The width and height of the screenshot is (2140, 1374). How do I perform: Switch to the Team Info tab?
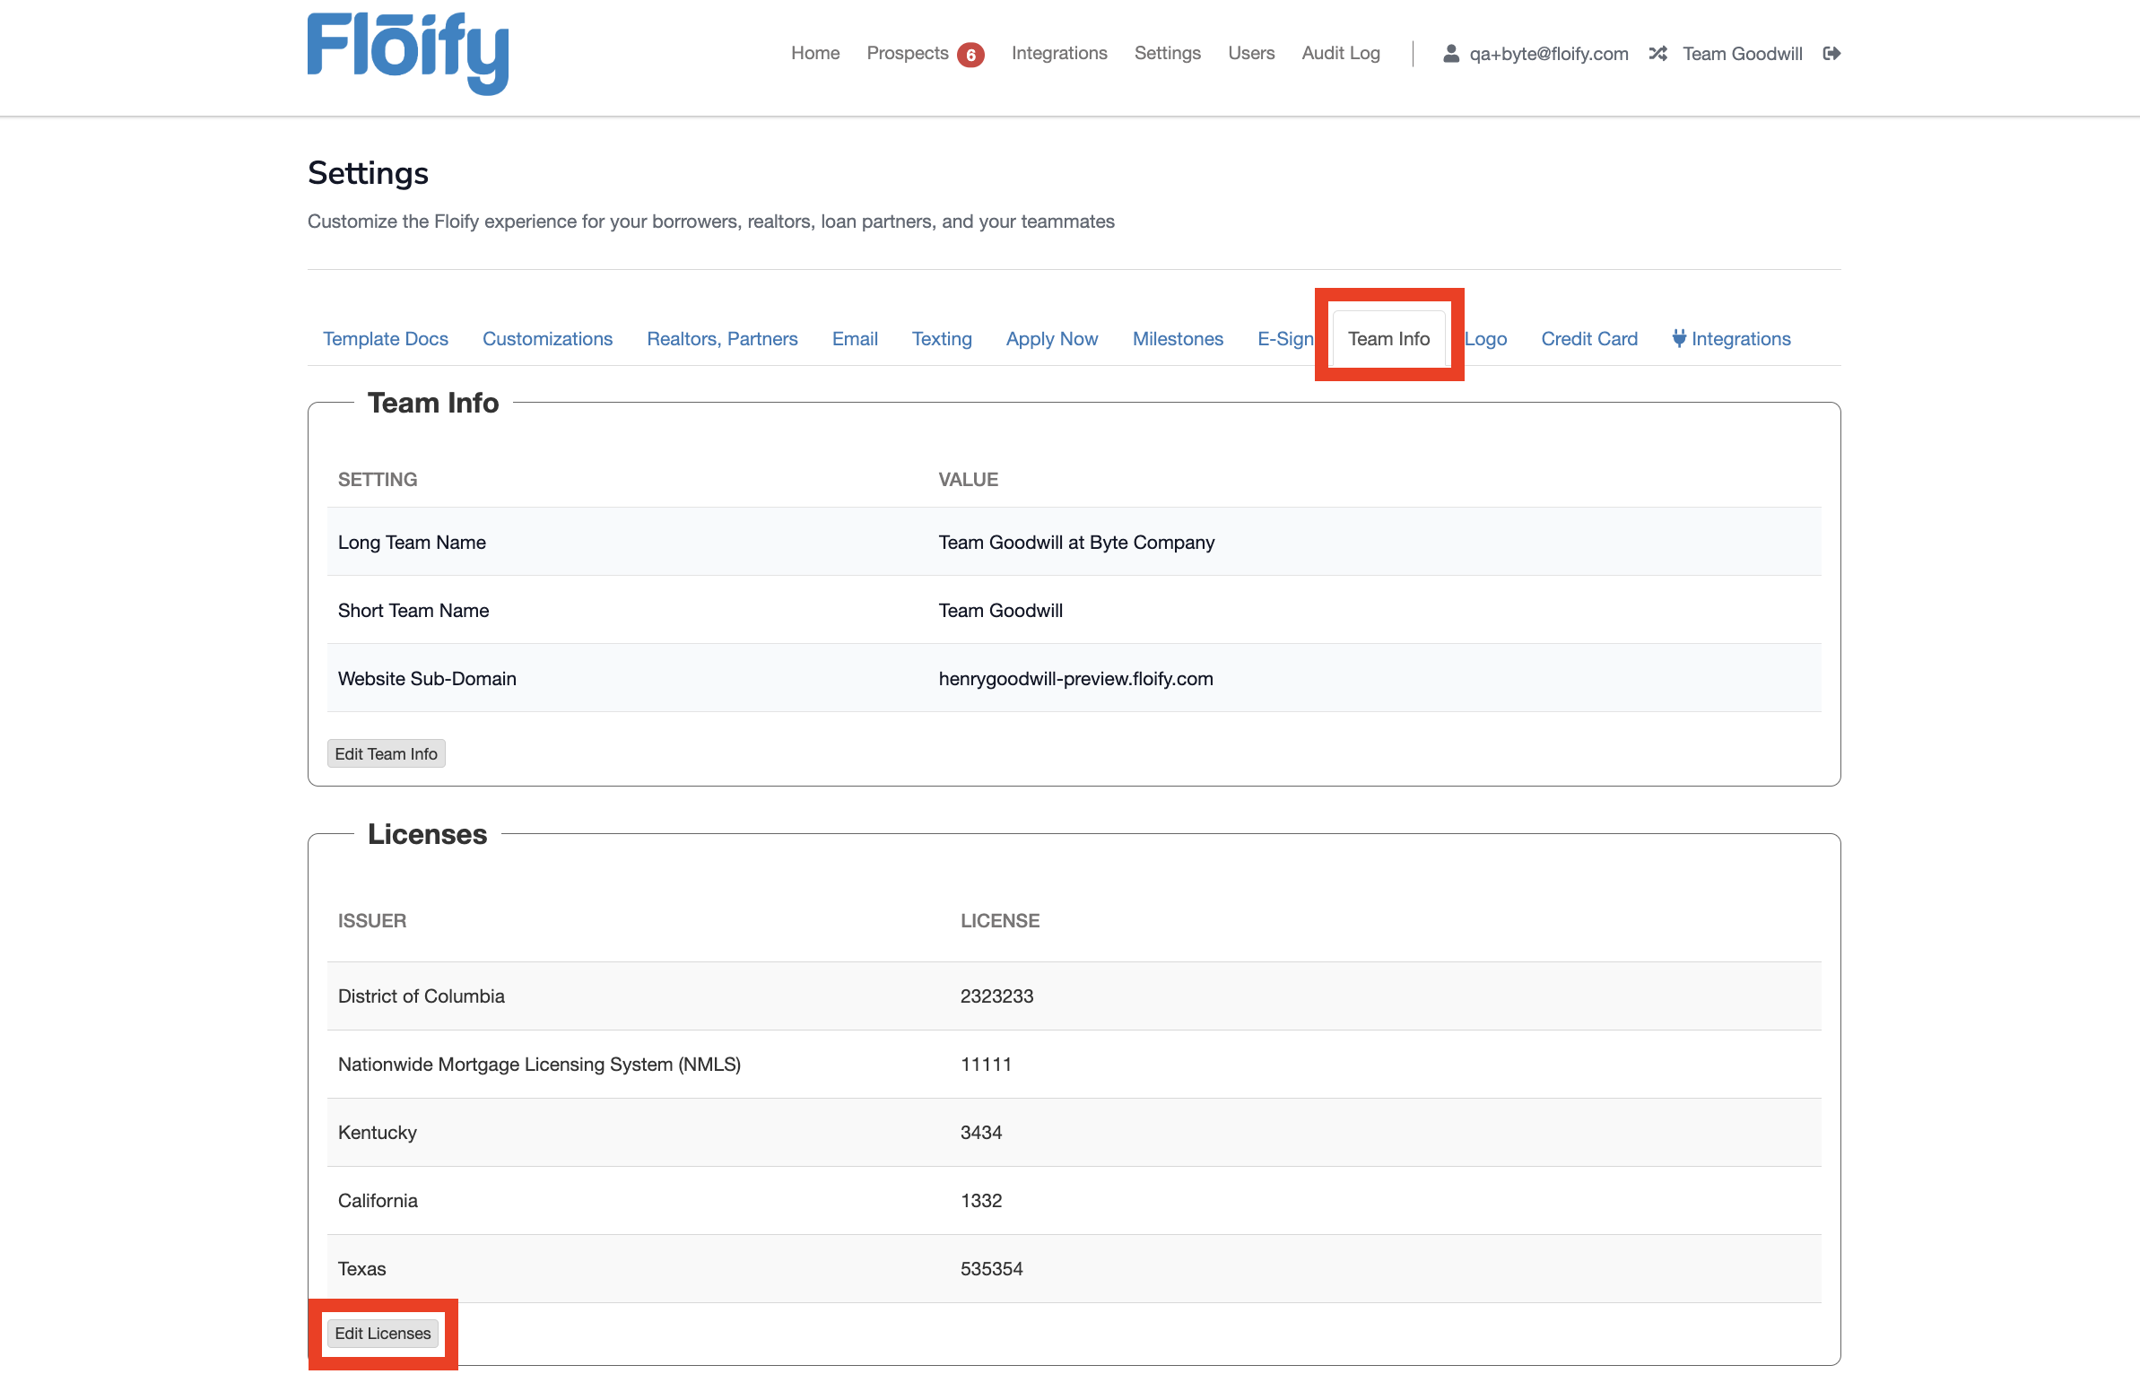[x=1388, y=339]
